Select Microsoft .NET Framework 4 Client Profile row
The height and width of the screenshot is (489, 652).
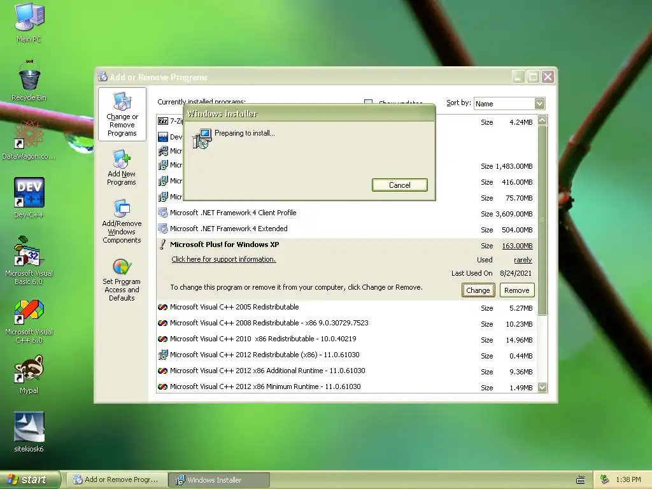click(347, 213)
